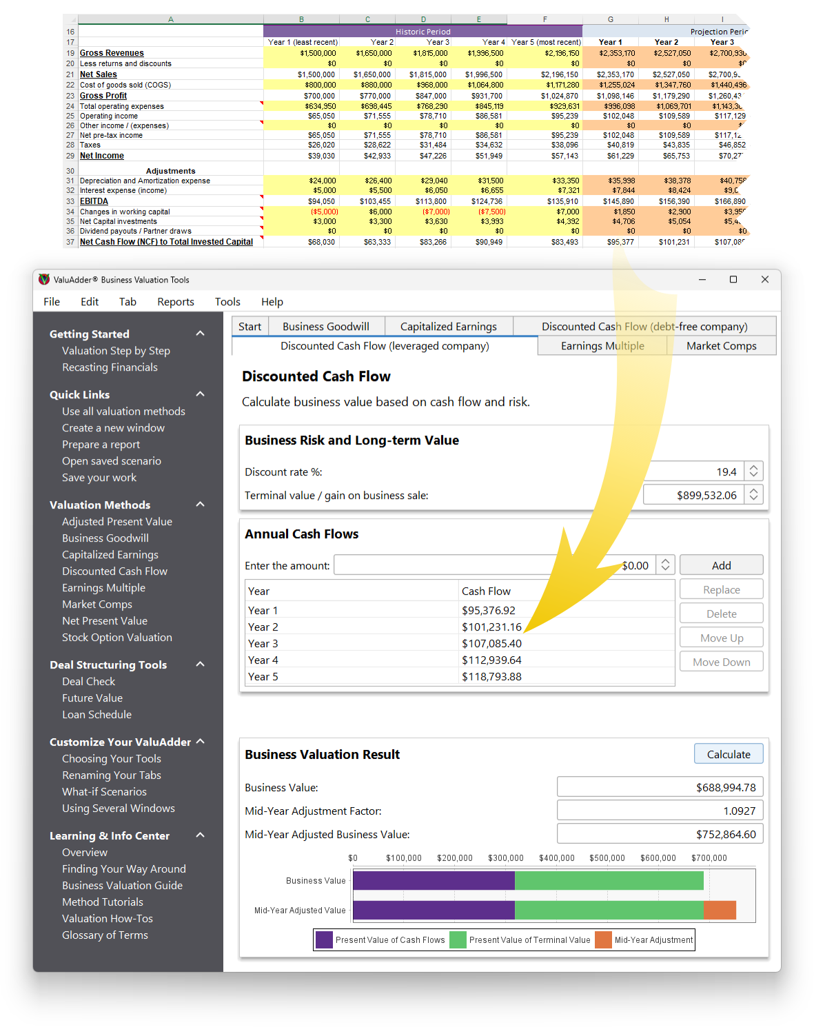Select the Year 3 cash flow row

460,644
